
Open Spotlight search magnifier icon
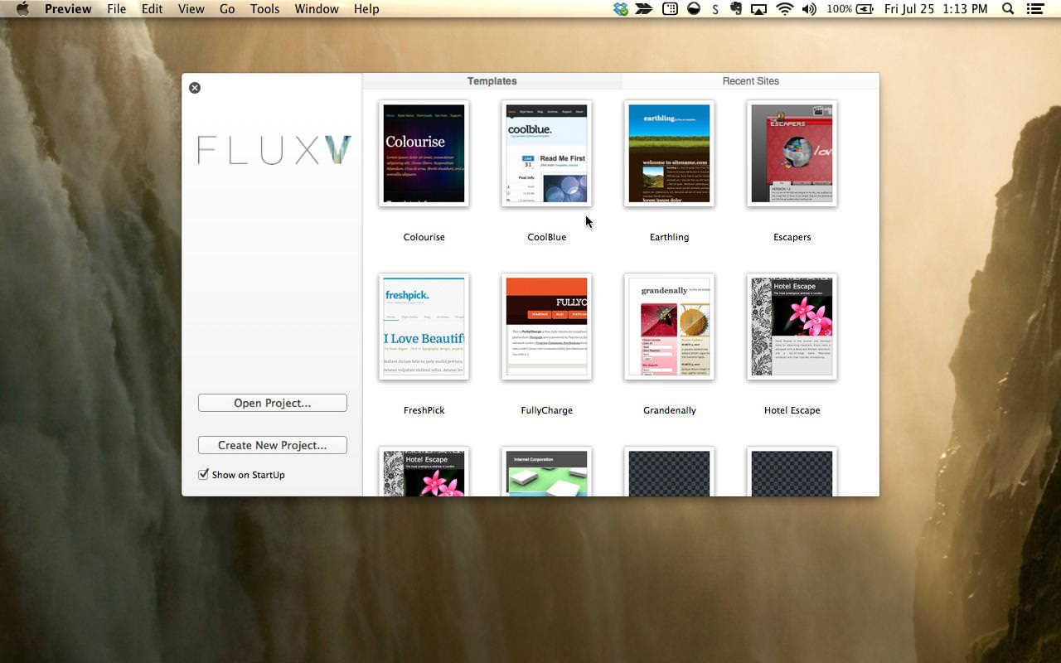click(x=1008, y=9)
